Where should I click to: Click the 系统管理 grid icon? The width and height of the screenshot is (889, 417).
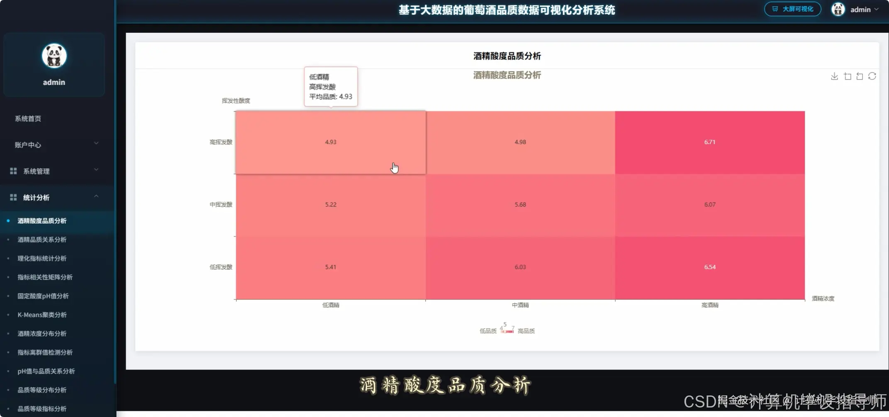pyautogui.click(x=13, y=171)
